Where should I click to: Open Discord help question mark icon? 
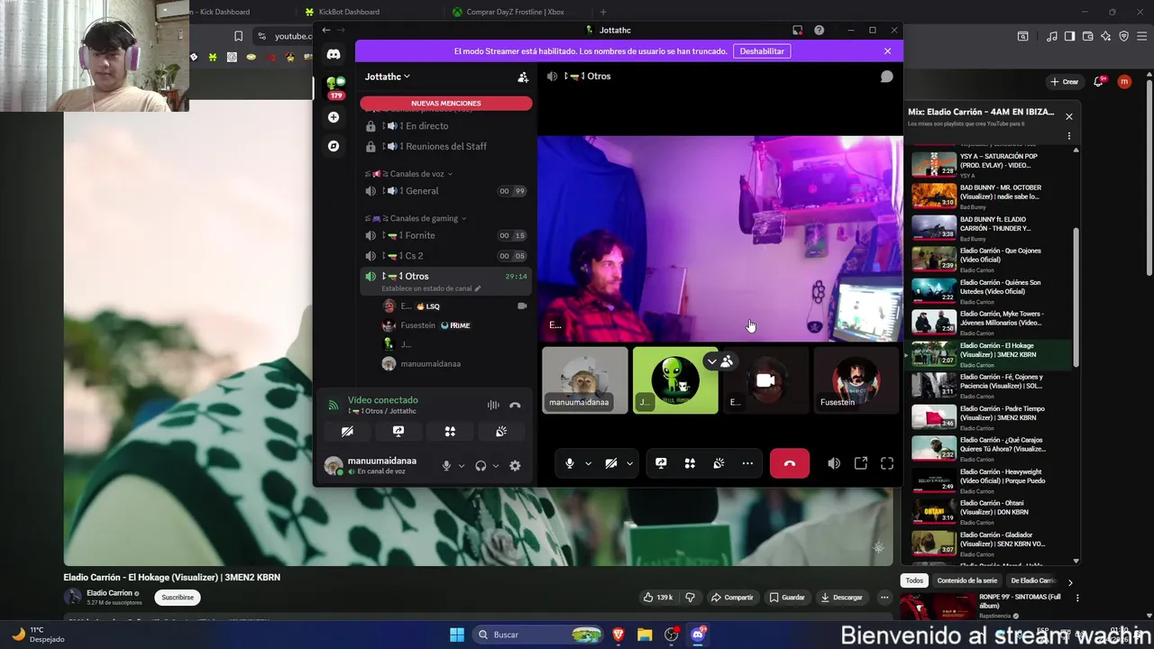(x=819, y=30)
